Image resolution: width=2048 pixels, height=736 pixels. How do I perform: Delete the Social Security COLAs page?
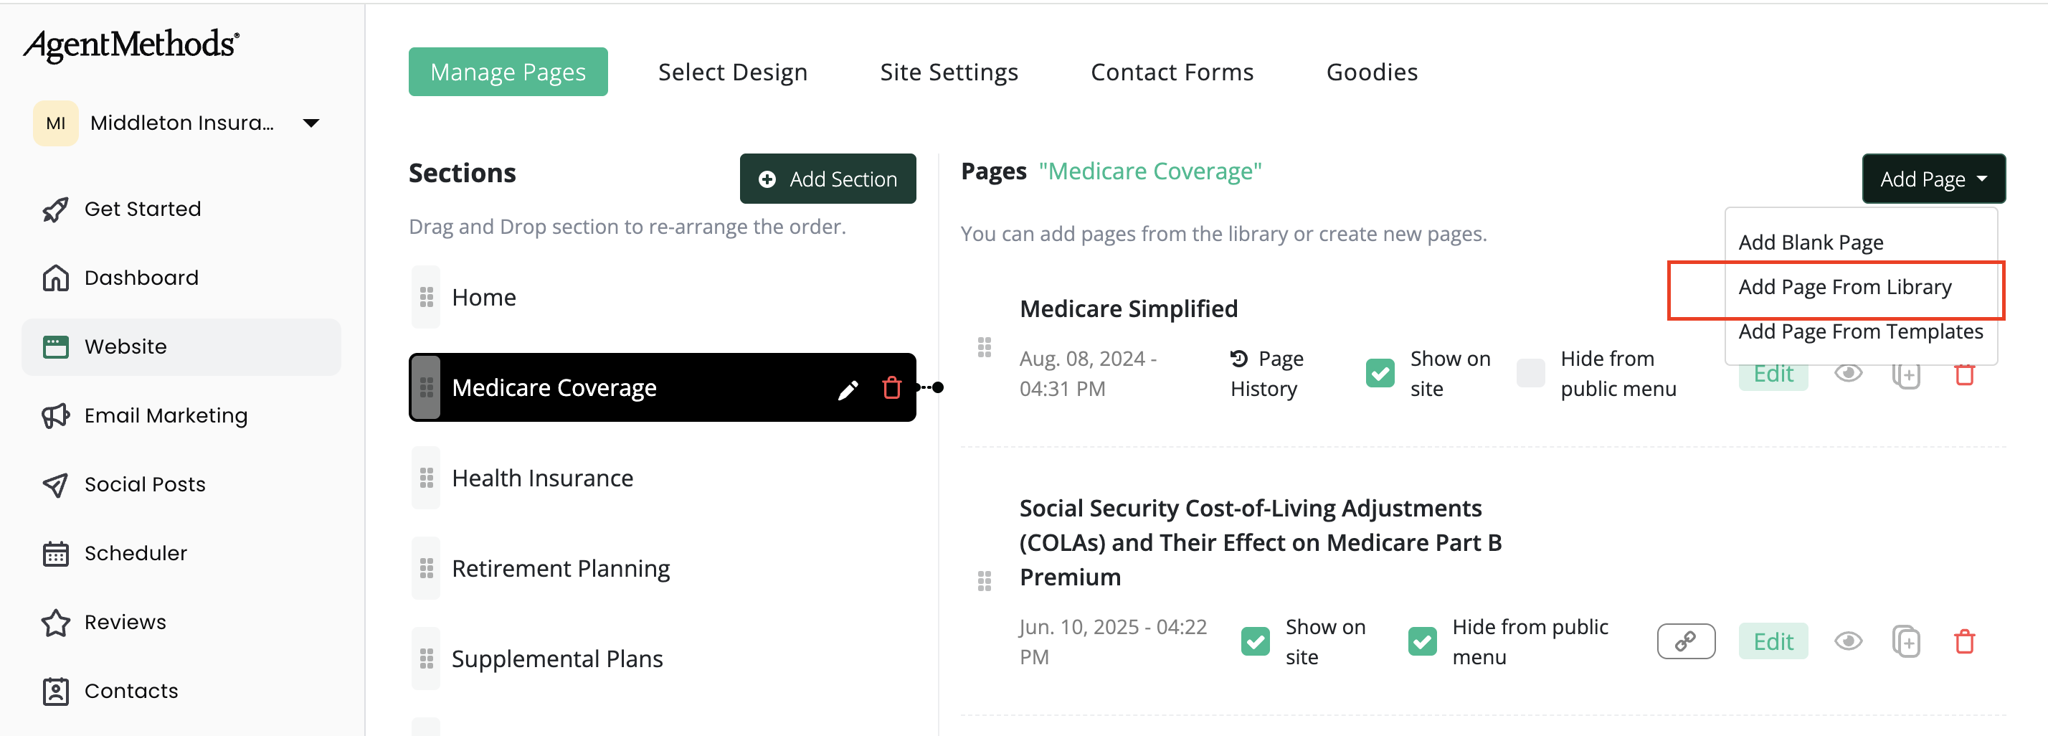tap(1963, 641)
